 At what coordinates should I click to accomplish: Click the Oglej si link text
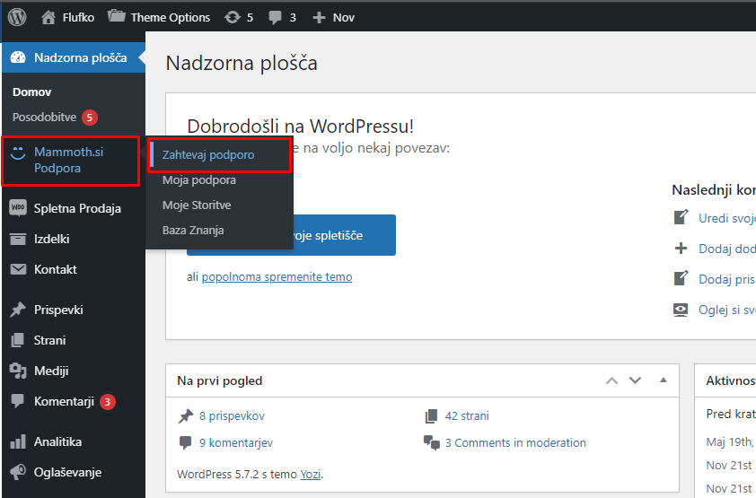click(x=727, y=310)
